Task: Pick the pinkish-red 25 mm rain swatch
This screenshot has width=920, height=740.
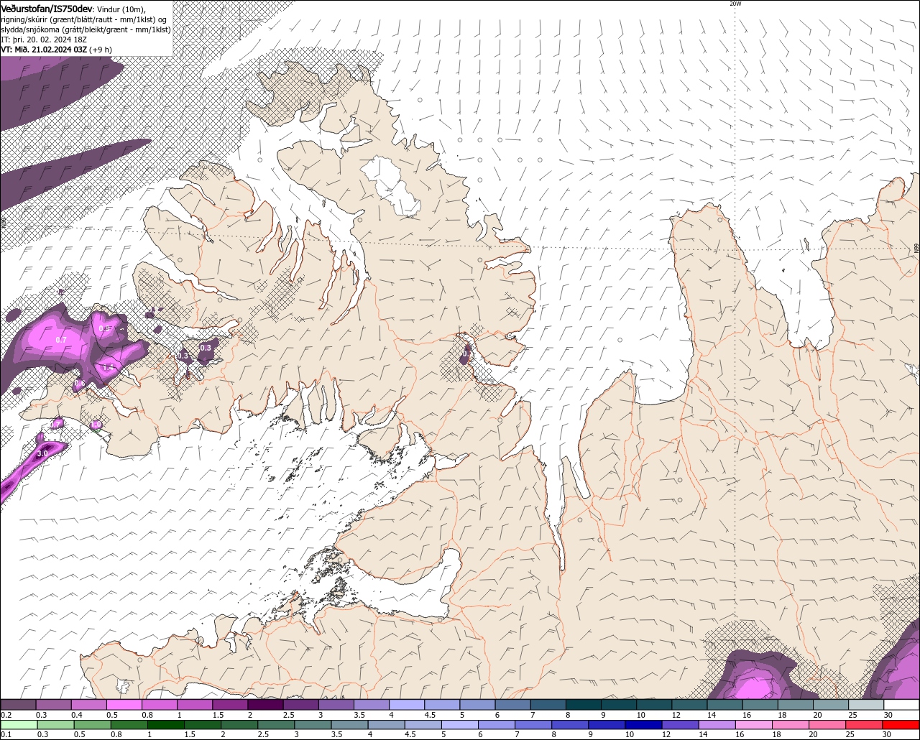Action: (x=864, y=724)
